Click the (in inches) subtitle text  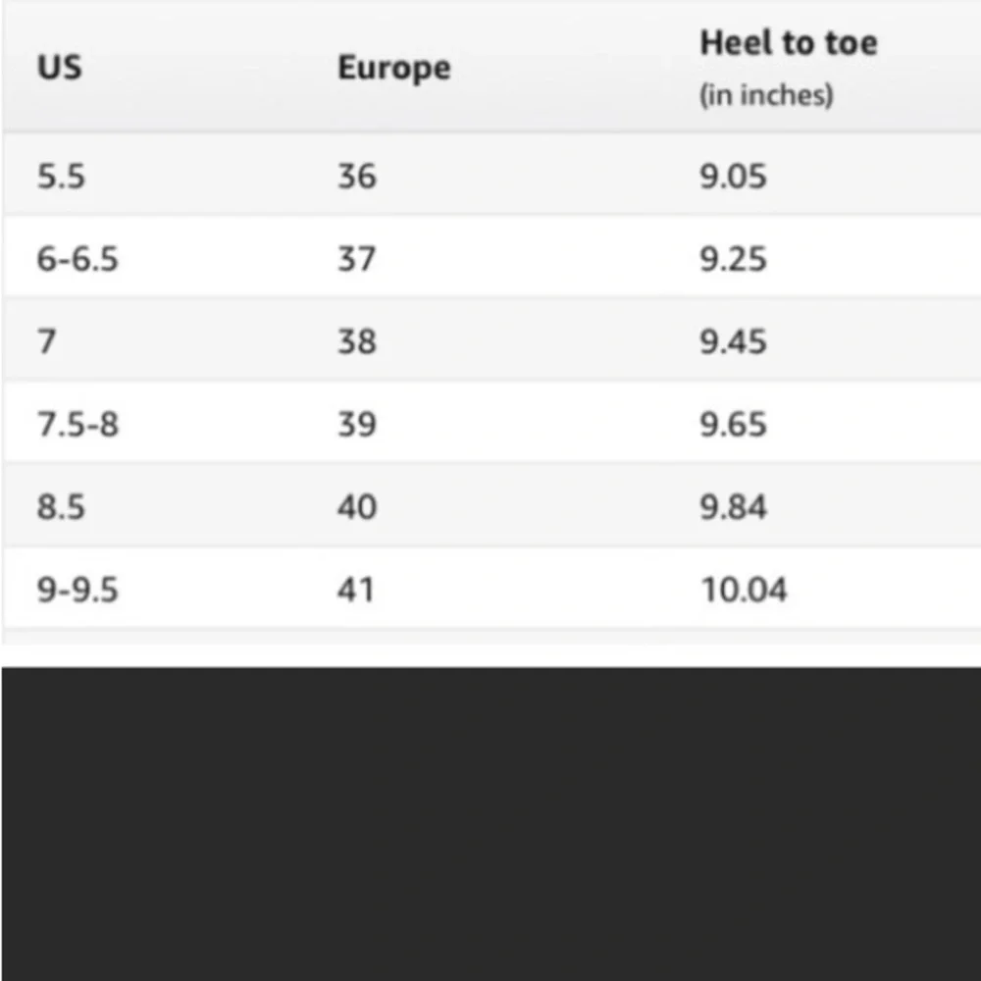click(x=766, y=95)
